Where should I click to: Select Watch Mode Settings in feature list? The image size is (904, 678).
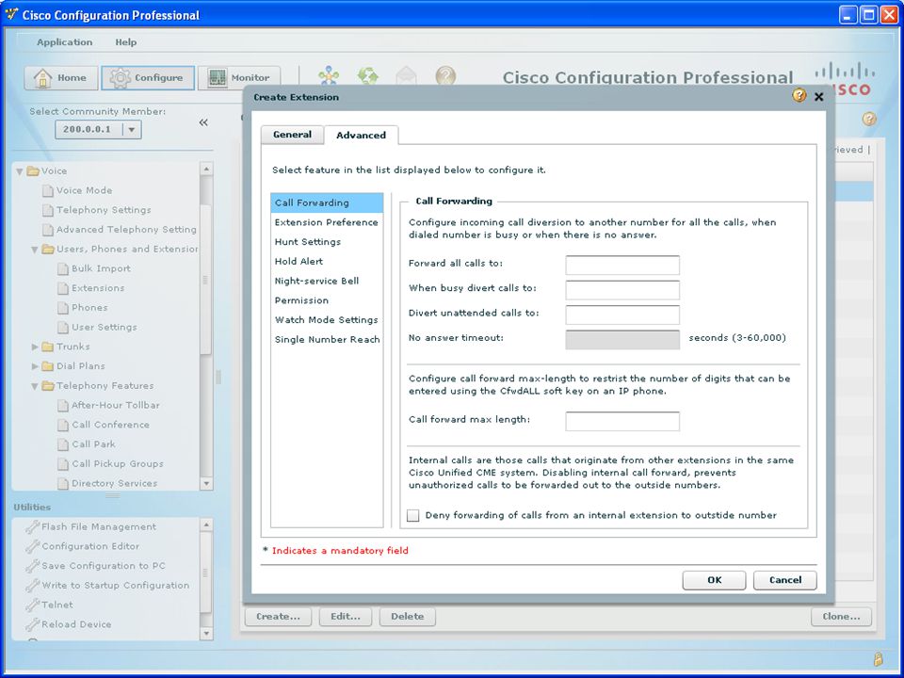click(x=327, y=320)
